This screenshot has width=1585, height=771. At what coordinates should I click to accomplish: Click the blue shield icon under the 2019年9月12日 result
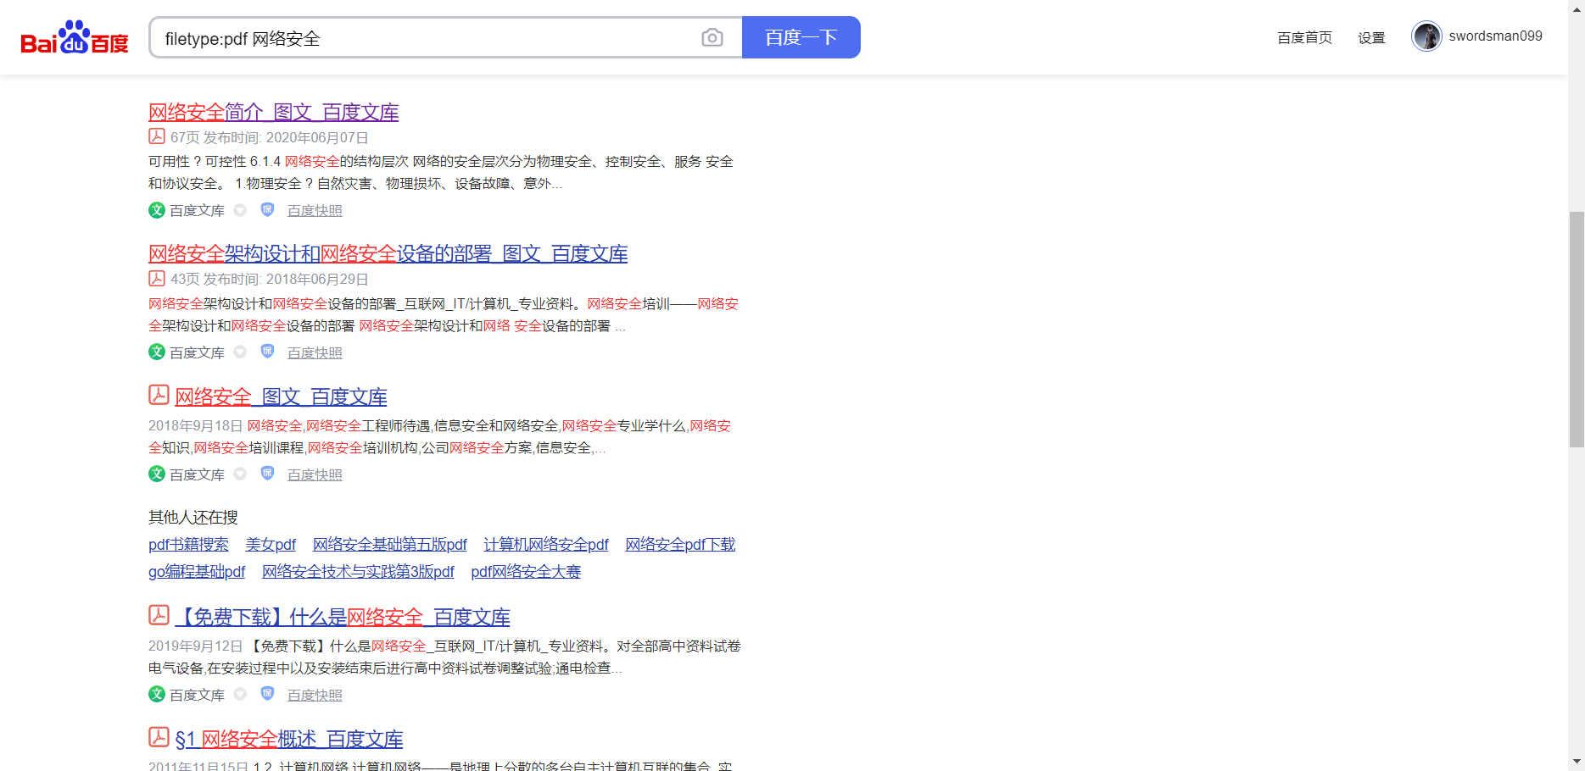(267, 693)
